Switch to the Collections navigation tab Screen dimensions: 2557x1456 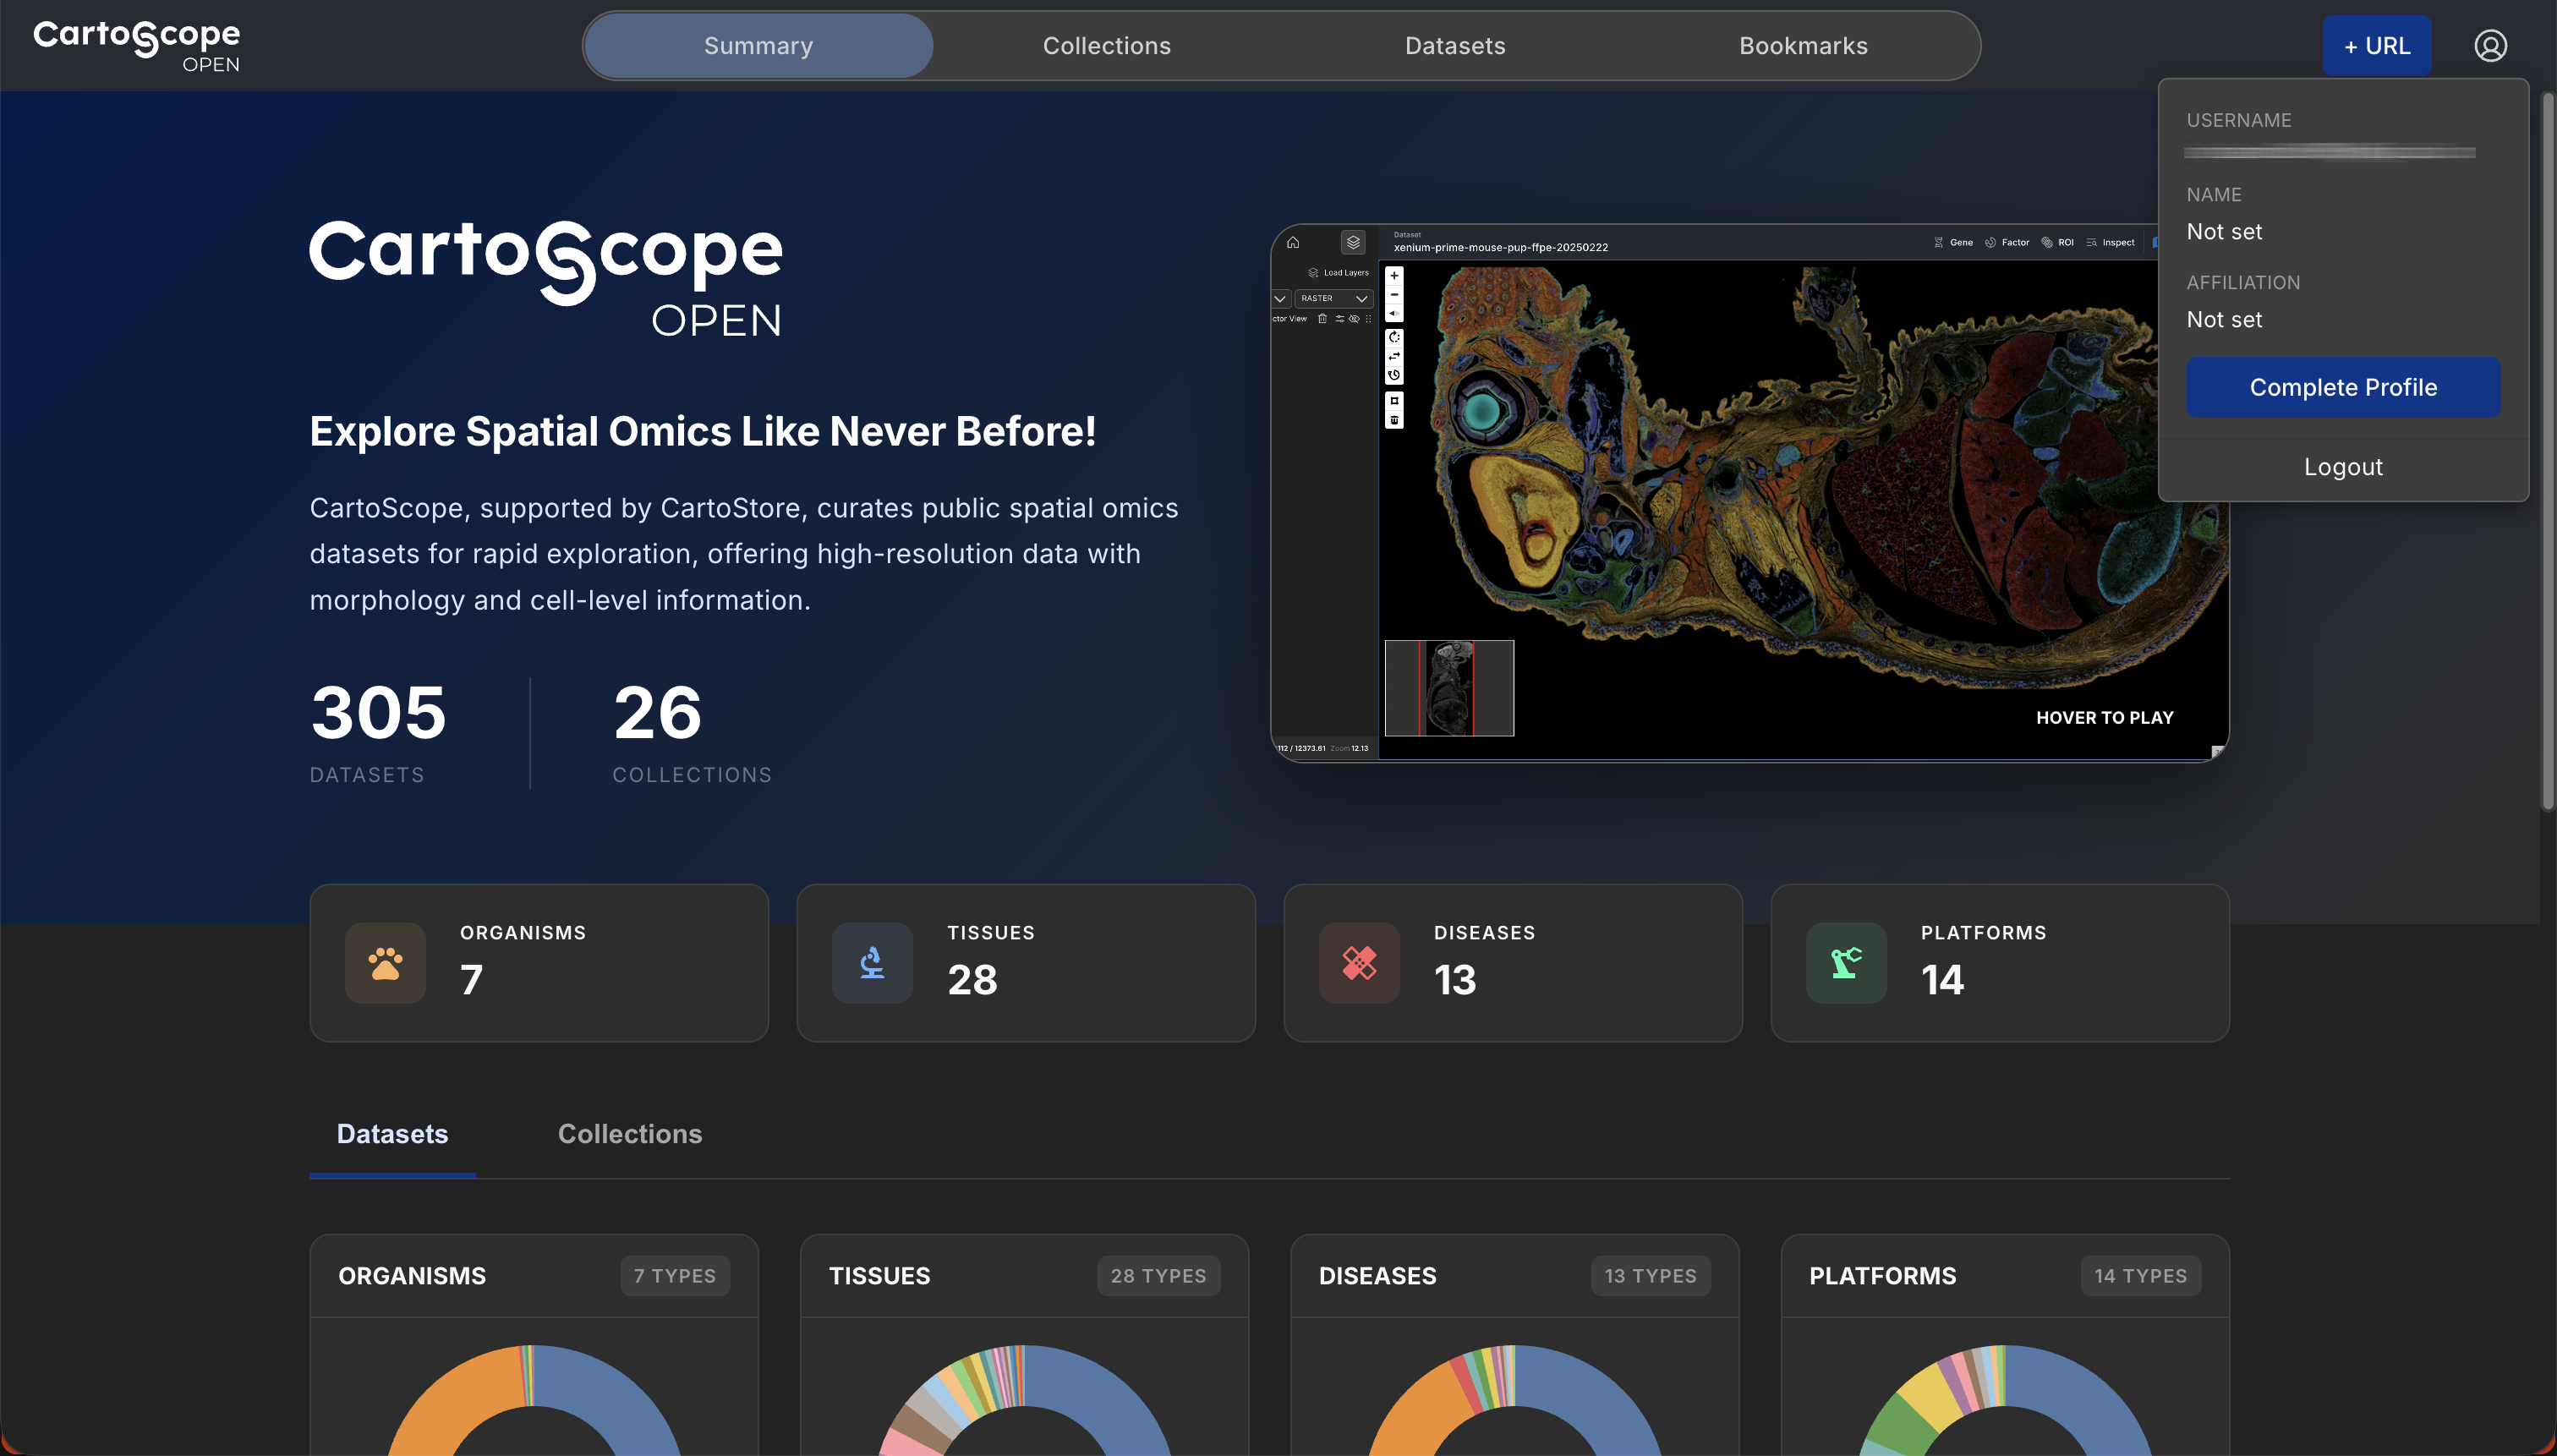tap(1106, 46)
